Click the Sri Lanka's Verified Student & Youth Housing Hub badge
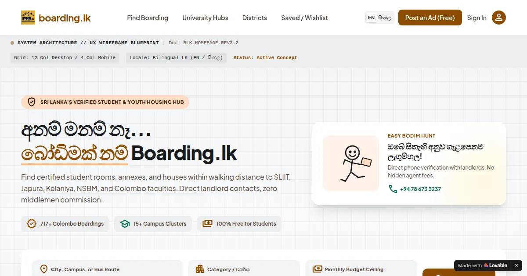 [x=105, y=102]
